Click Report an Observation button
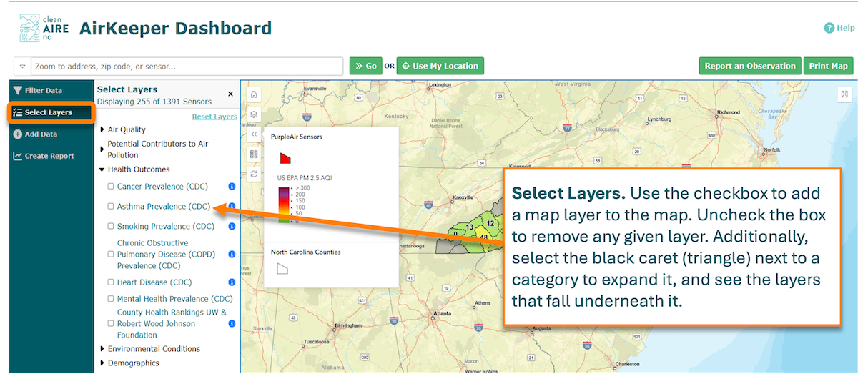The height and width of the screenshot is (374, 858). click(x=750, y=66)
